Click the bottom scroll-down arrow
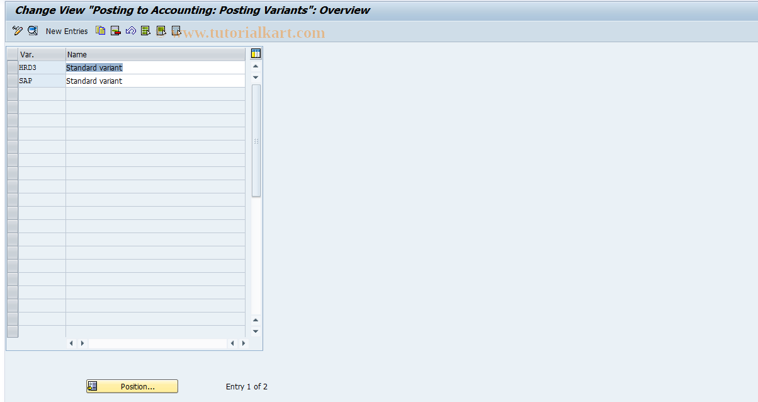This screenshot has height=402, width=758. coord(256,331)
